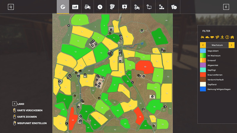Viewport: 237px width, 133px height.
Task: Open the price statistics chart tab
Action: (x=75, y=7)
